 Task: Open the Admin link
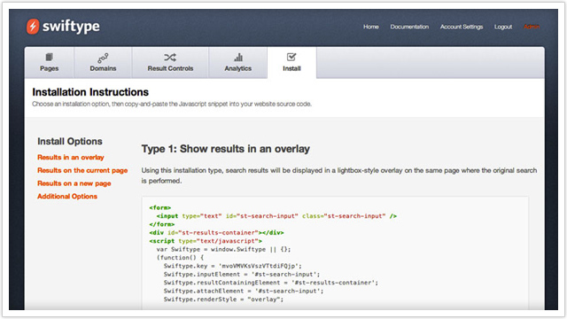[532, 27]
